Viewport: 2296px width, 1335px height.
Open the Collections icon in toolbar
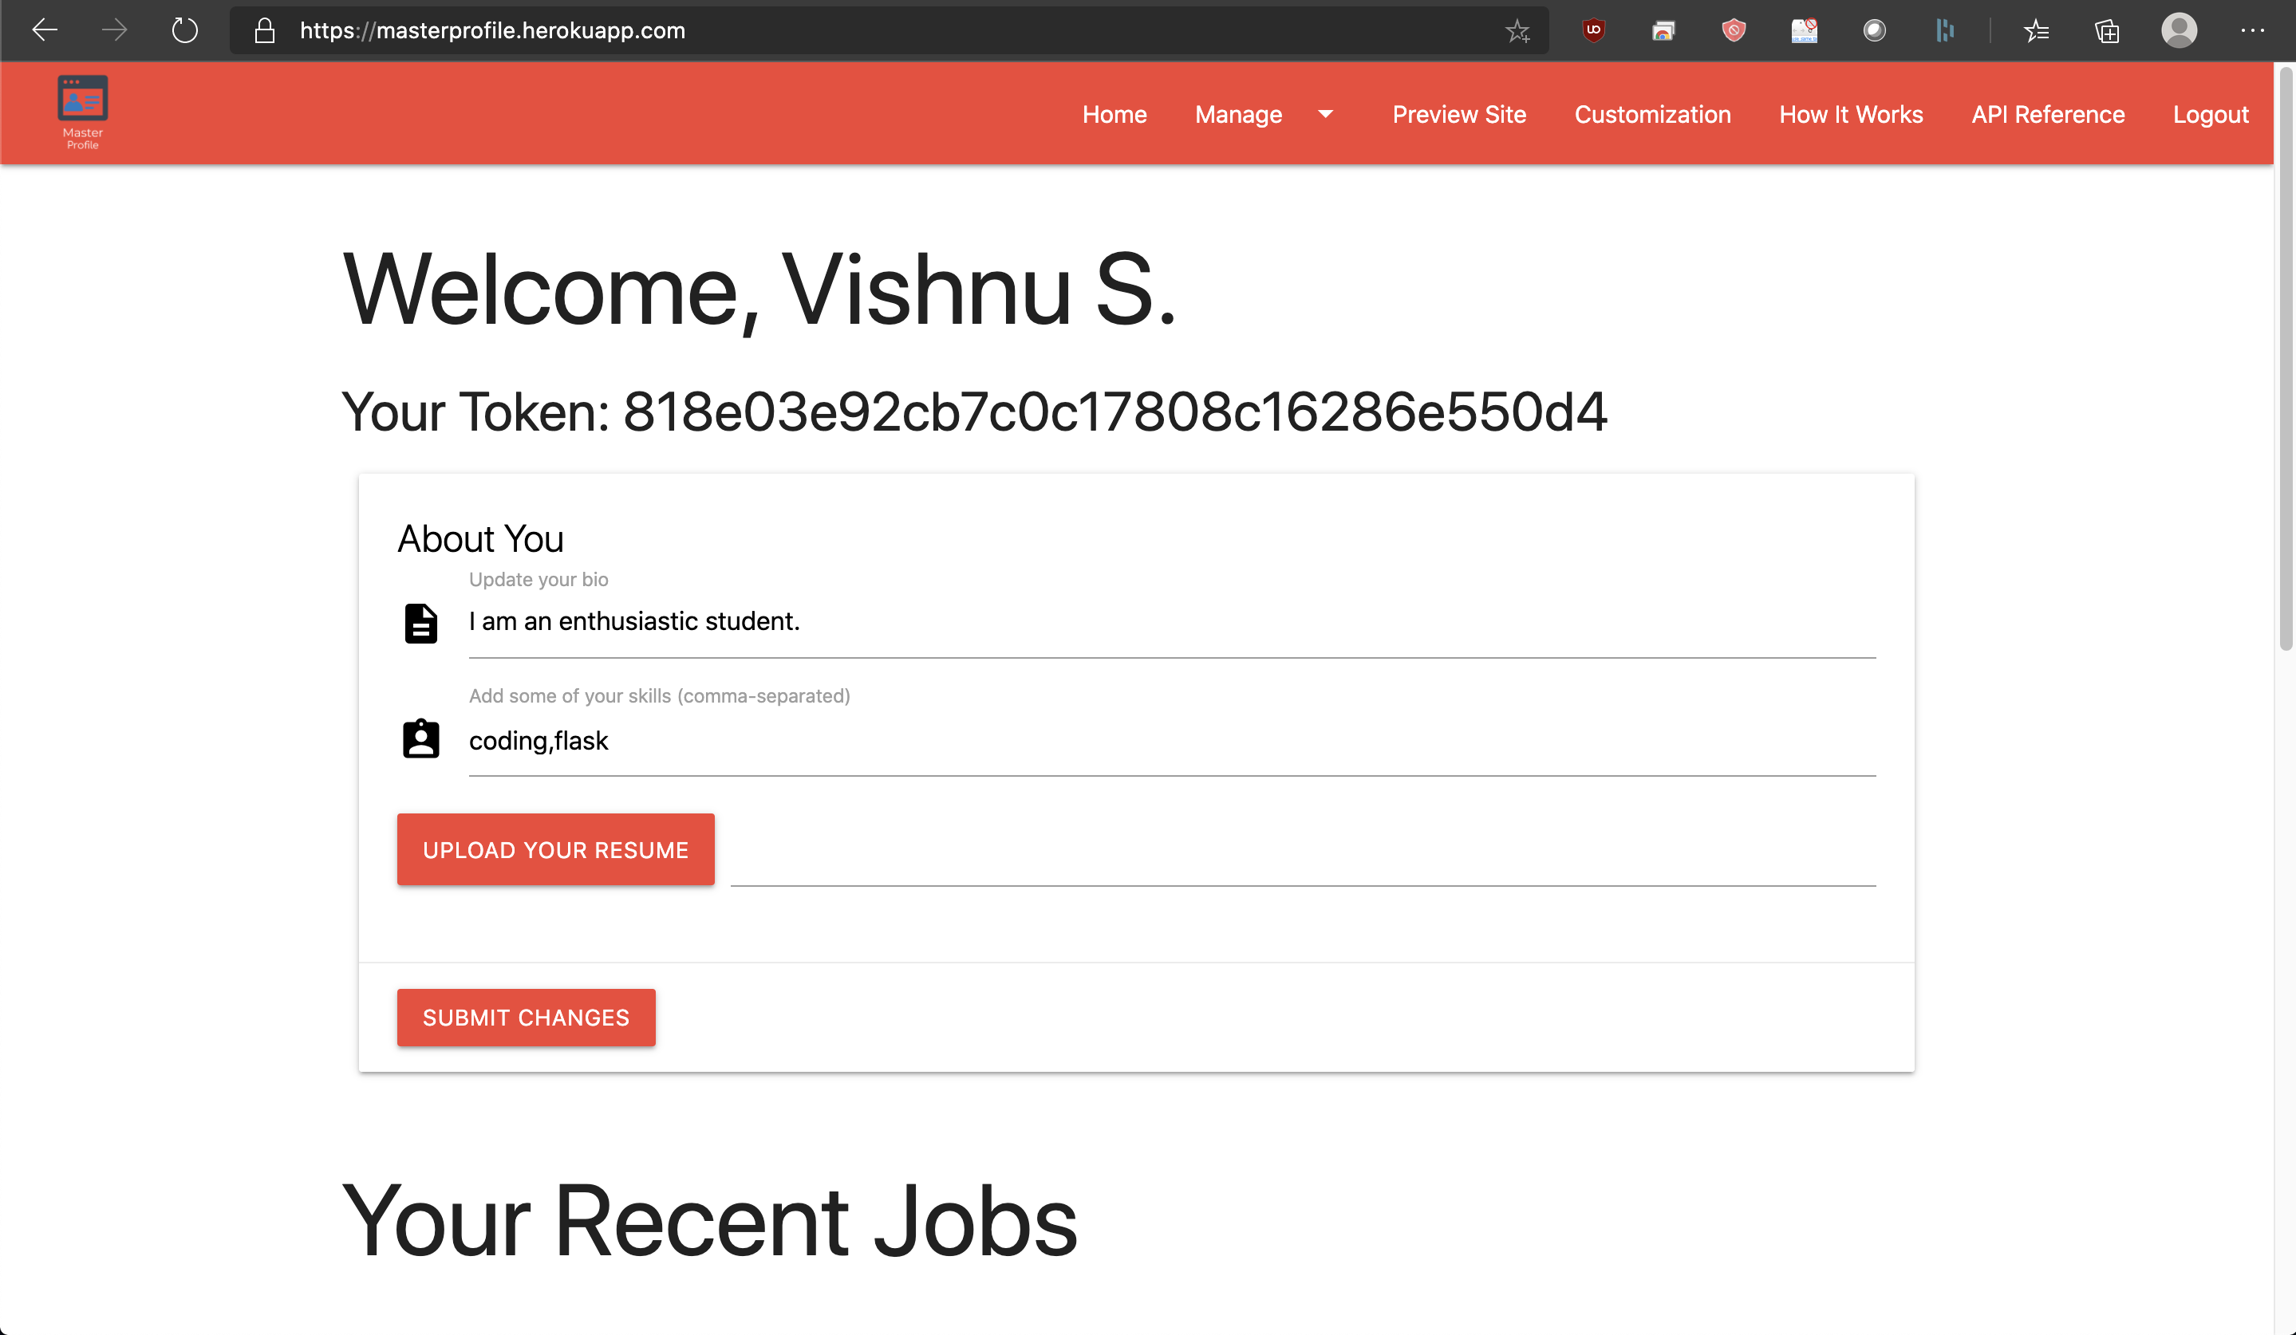tap(2106, 31)
